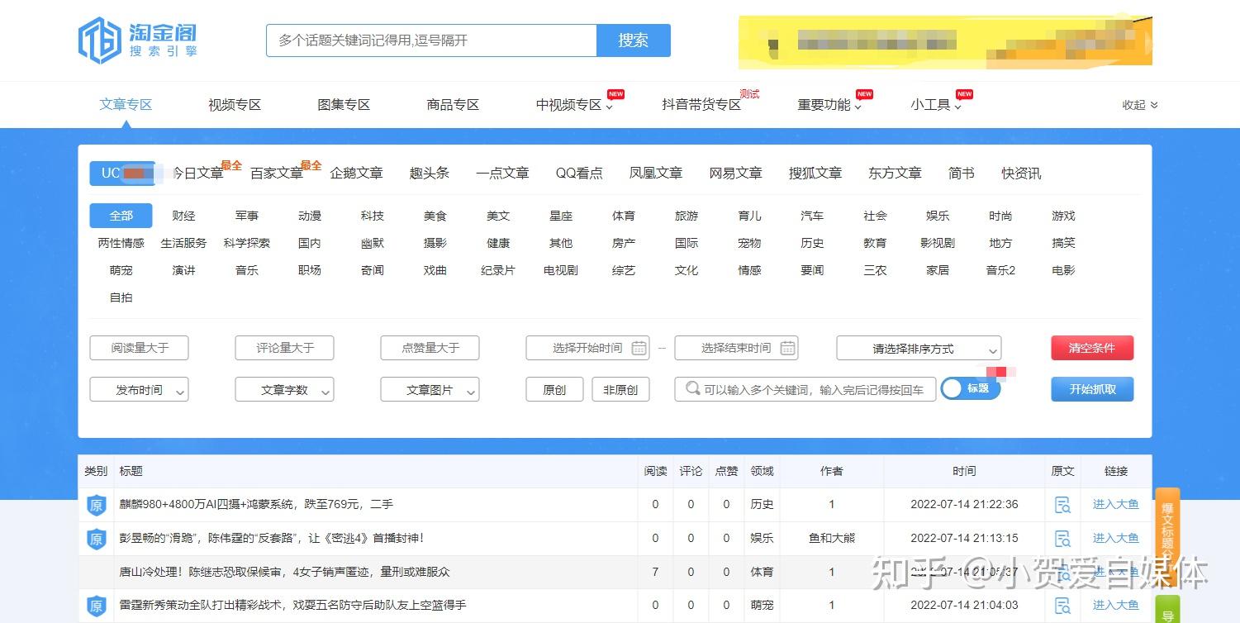The width and height of the screenshot is (1240, 623).
Task: Filter by 科技 category
Action: click(372, 216)
